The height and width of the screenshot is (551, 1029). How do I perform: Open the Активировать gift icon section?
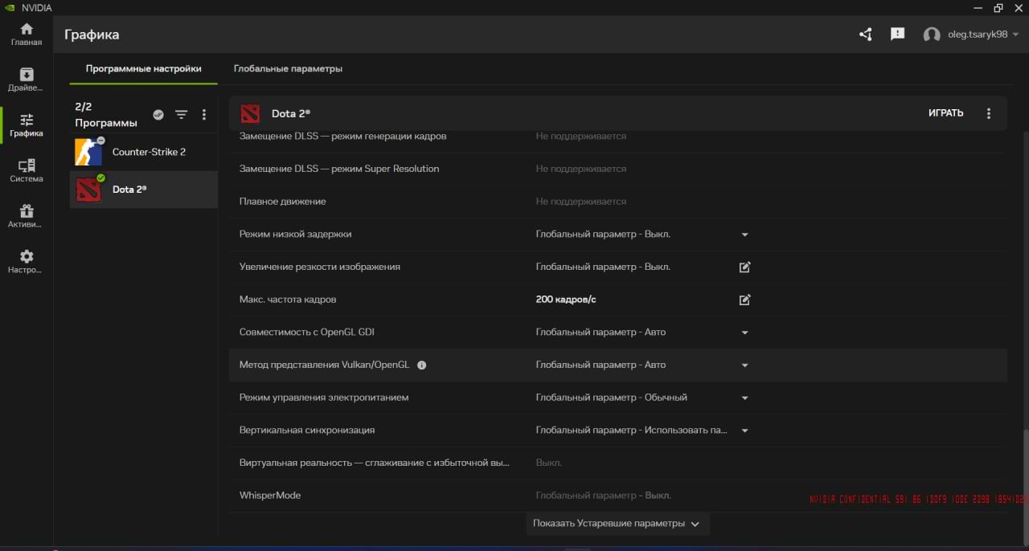[27, 215]
